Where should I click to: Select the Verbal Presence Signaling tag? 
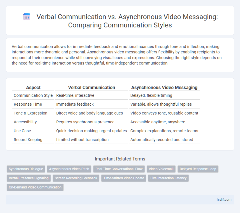29,178
